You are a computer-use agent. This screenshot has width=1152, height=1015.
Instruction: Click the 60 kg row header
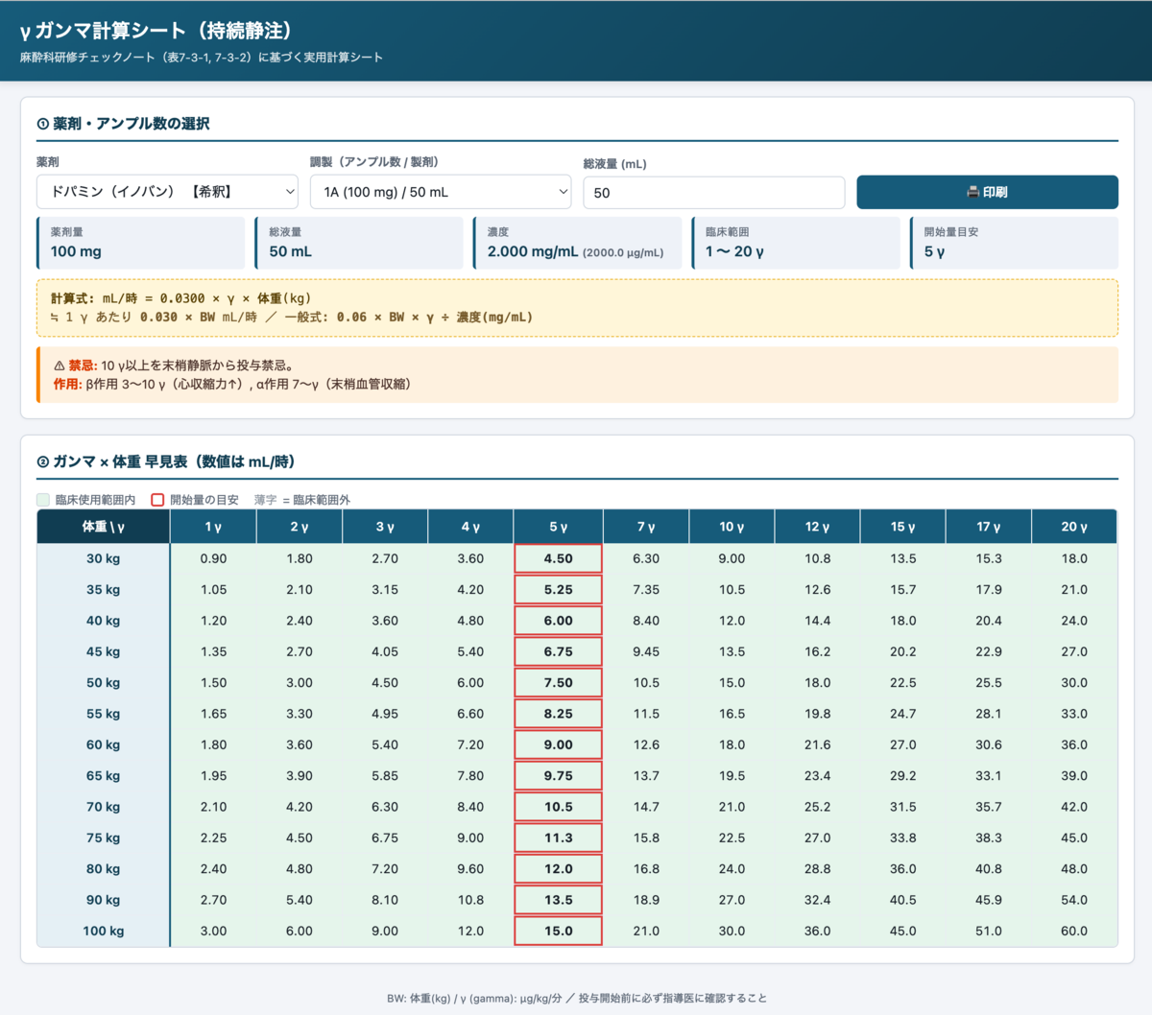click(104, 744)
